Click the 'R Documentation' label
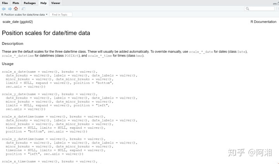Viewport: 279px width, 164px height. pos(263,22)
